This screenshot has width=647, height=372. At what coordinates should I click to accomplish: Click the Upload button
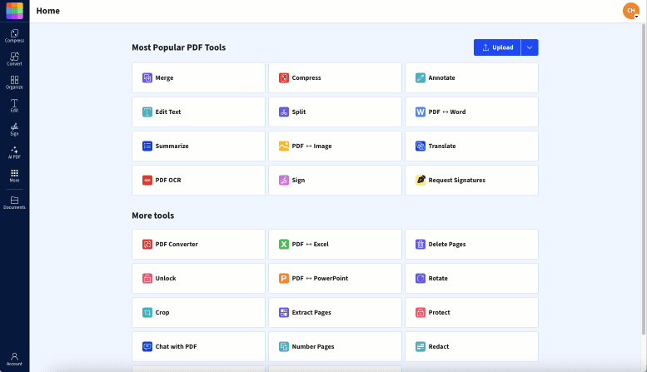497,47
